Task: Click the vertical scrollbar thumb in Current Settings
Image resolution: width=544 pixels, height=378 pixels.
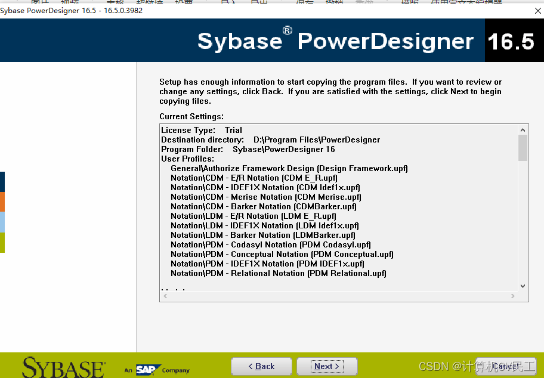Action: [523, 148]
